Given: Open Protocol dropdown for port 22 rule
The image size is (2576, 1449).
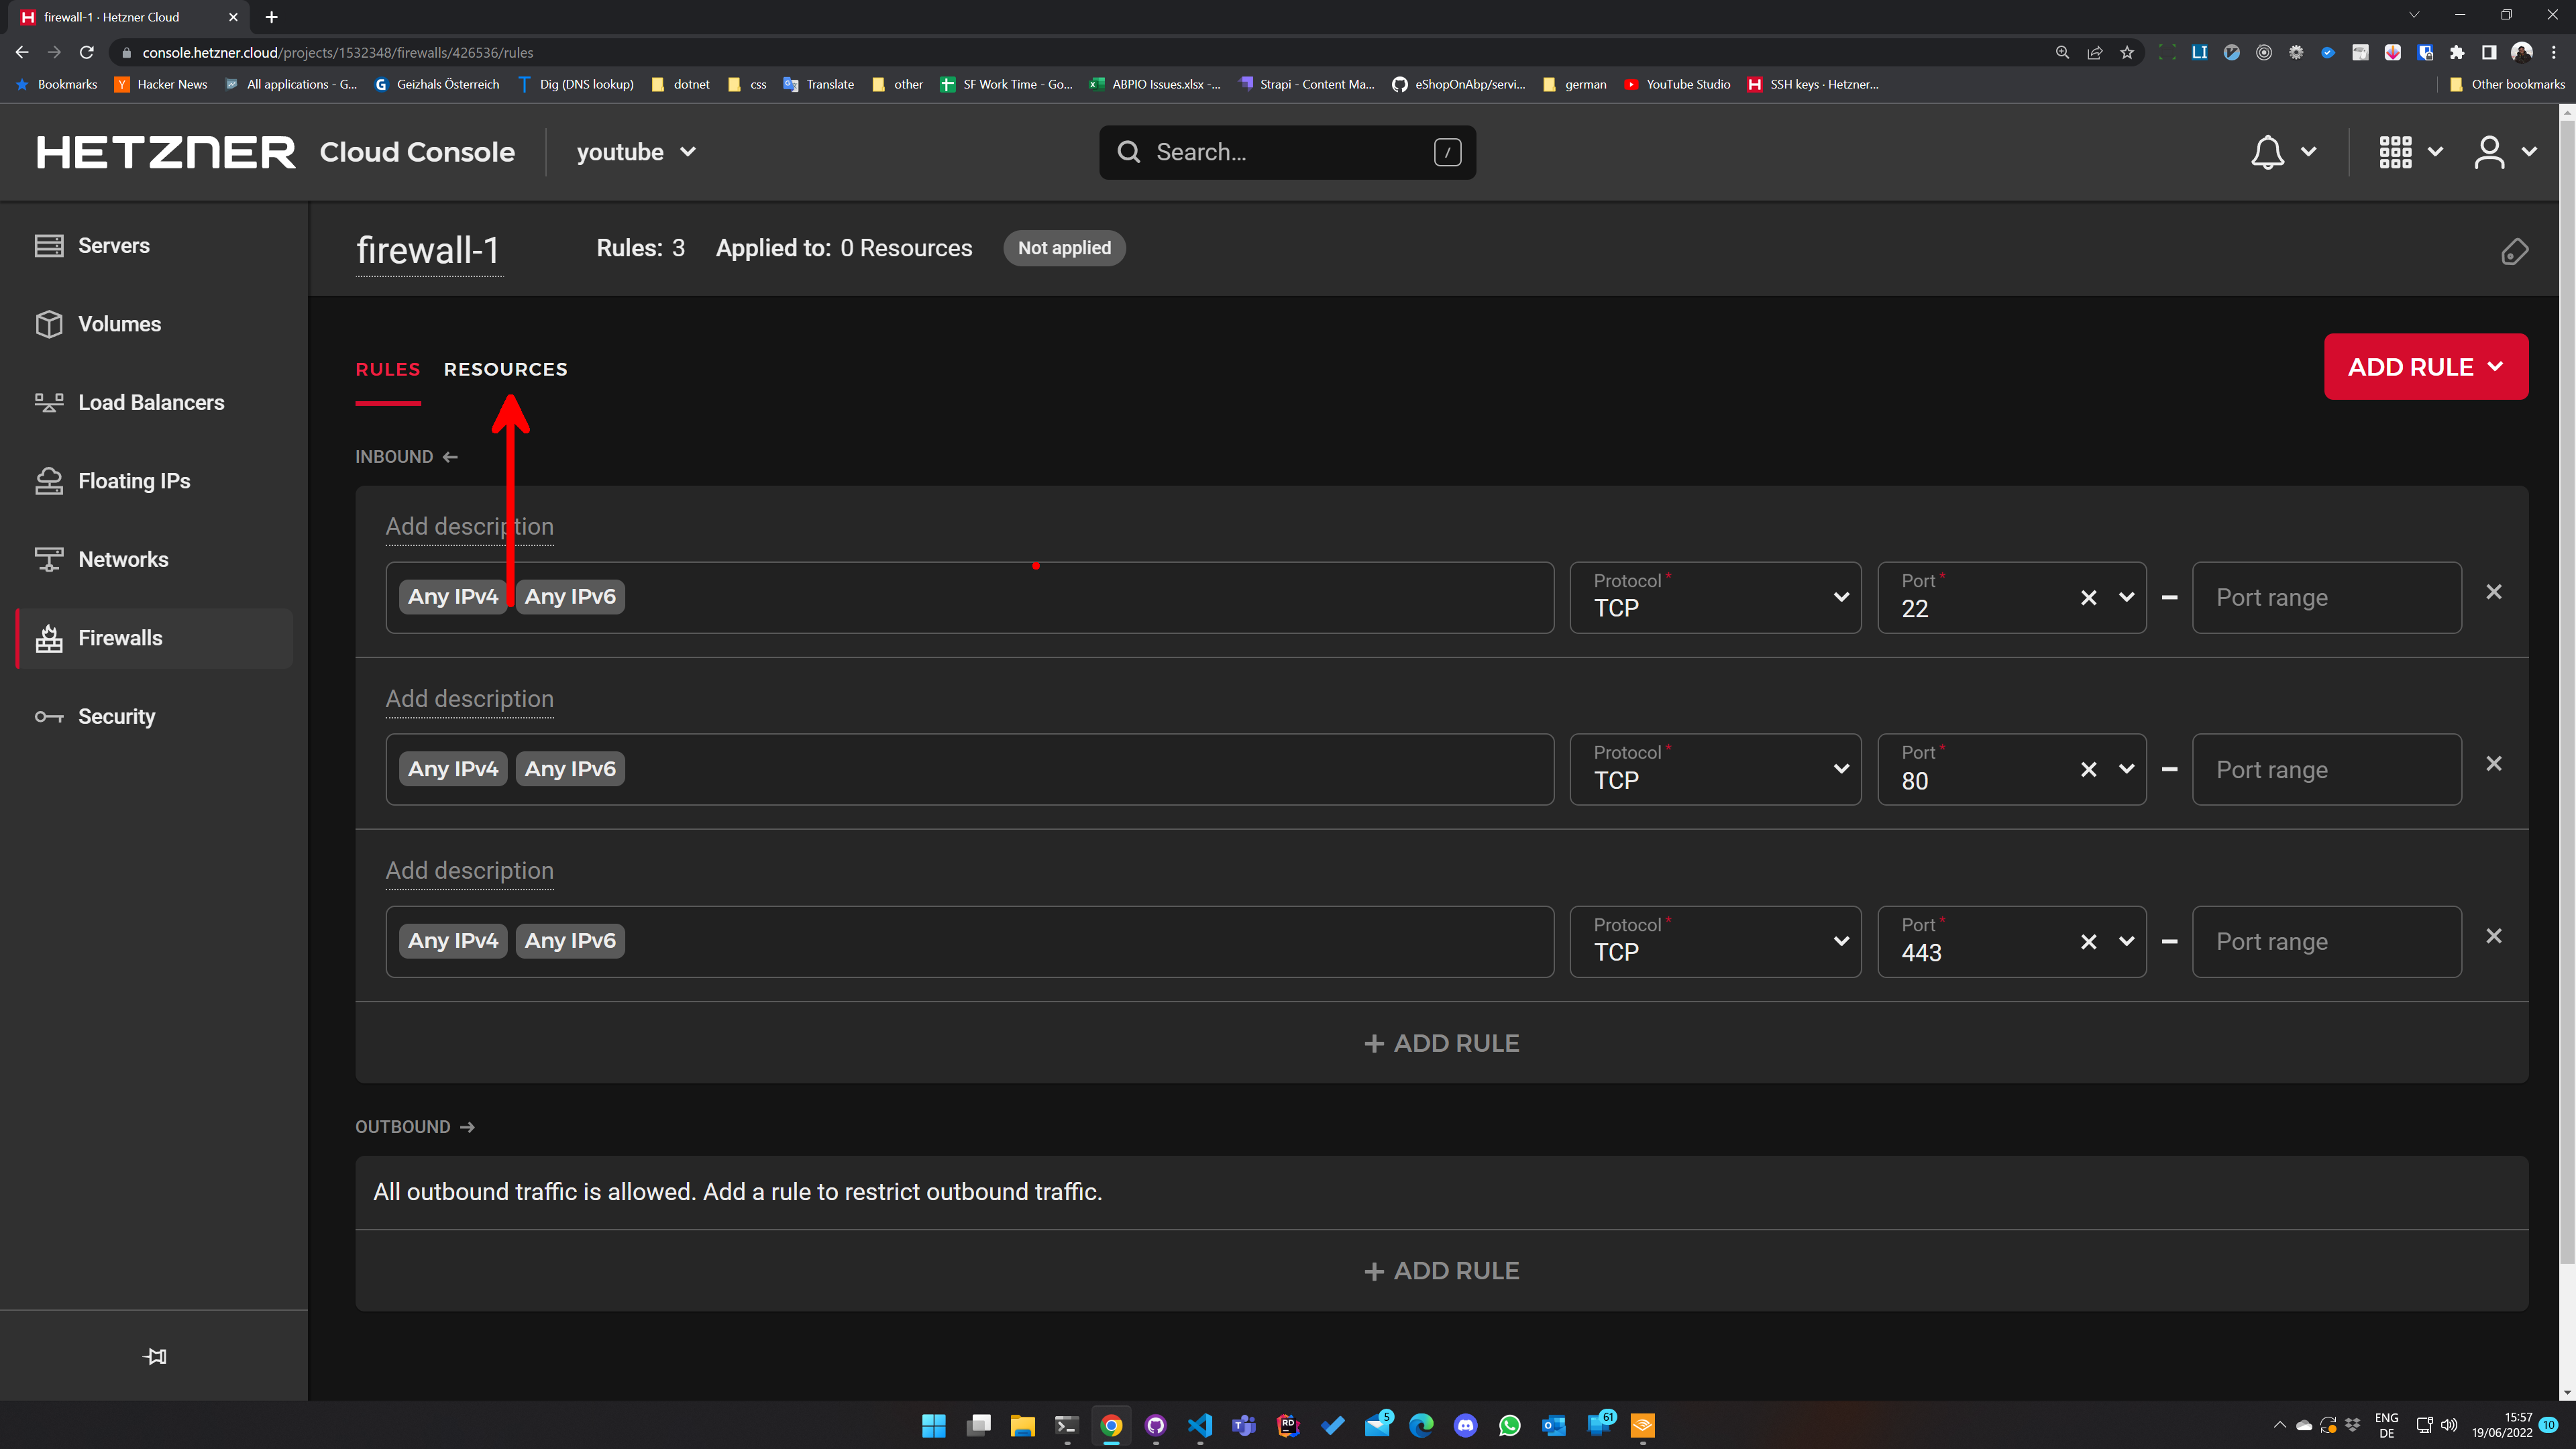Looking at the screenshot, I should [1715, 598].
